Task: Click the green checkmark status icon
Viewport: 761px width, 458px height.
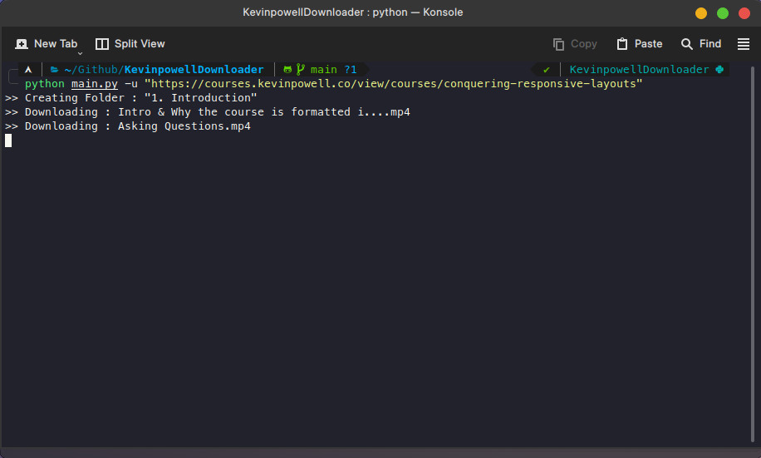Action: click(x=547, y=70)
